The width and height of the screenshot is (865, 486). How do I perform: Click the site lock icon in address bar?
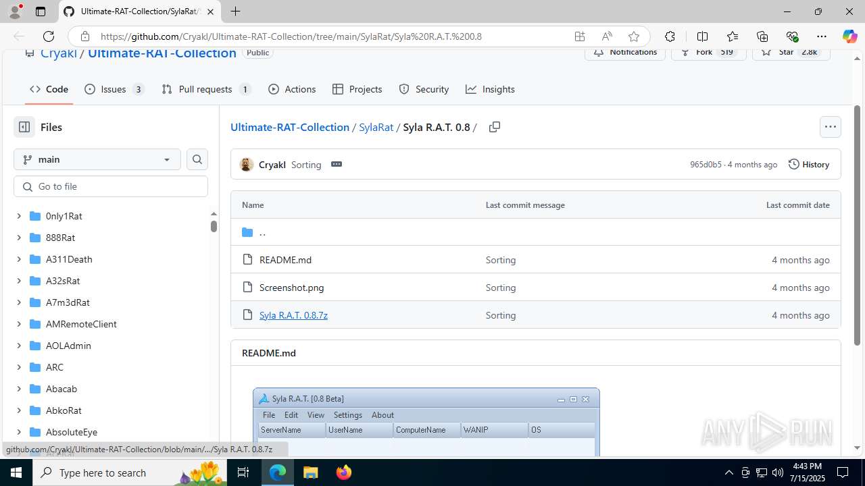click(x=84, y=36)
